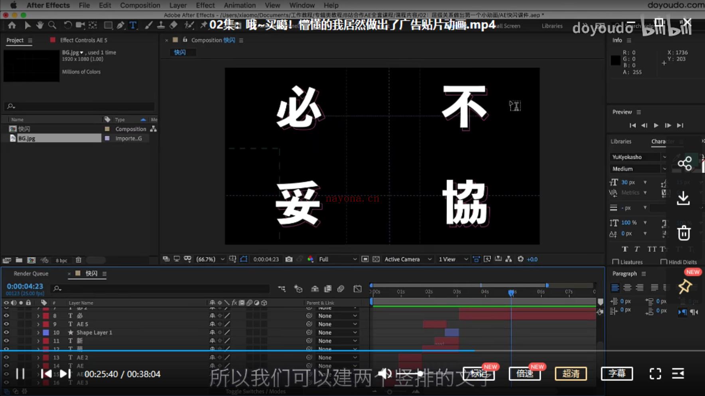Open the Full resolution dropdown
705x396 pixels.
click(338, 259)
